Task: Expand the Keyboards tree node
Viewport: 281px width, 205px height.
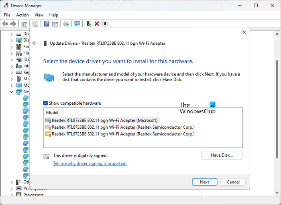Action: 12,72
